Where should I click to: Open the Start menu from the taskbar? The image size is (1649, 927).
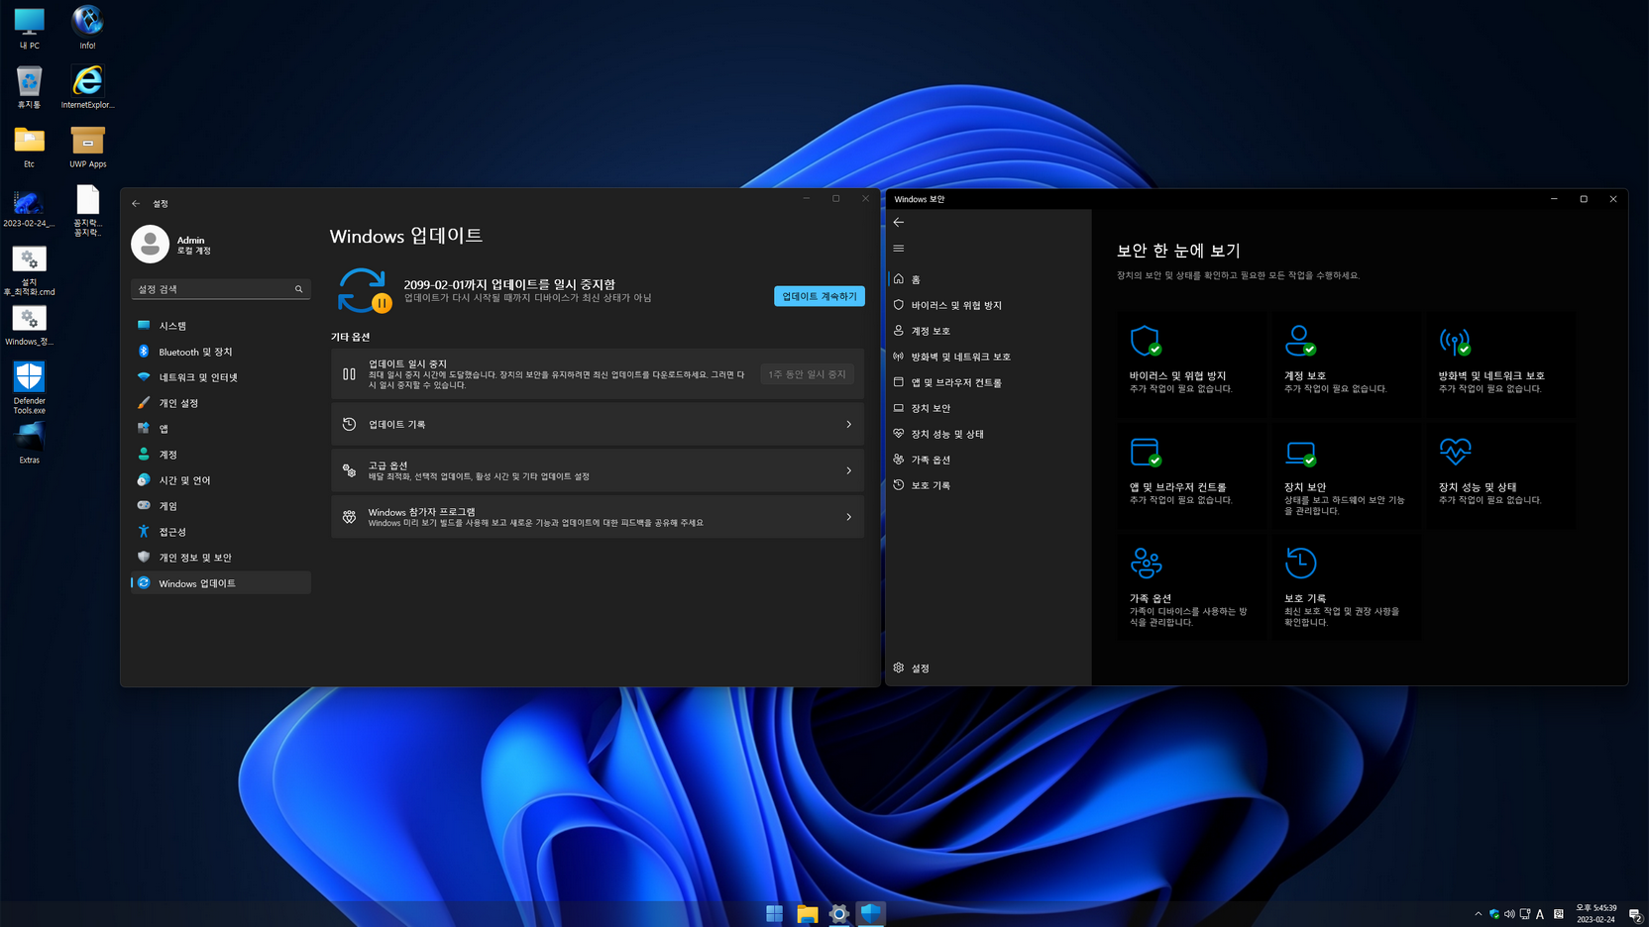coord(775,914)
